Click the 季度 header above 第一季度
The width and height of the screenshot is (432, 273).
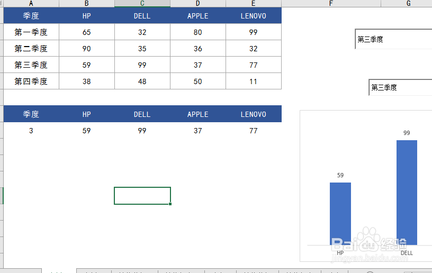pyautogui.click(x=31, y=16)
